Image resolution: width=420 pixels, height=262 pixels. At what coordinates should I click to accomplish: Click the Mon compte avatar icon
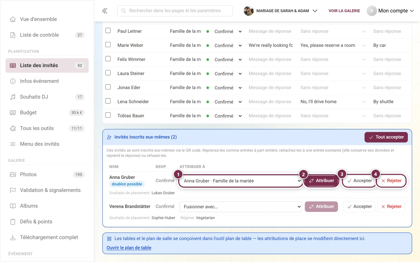coord(372,11)
